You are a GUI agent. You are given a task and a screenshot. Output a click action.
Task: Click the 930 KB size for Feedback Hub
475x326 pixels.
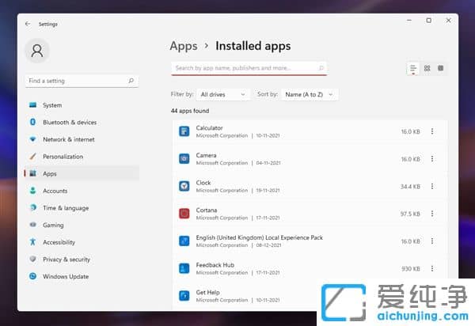click(411, 268)
